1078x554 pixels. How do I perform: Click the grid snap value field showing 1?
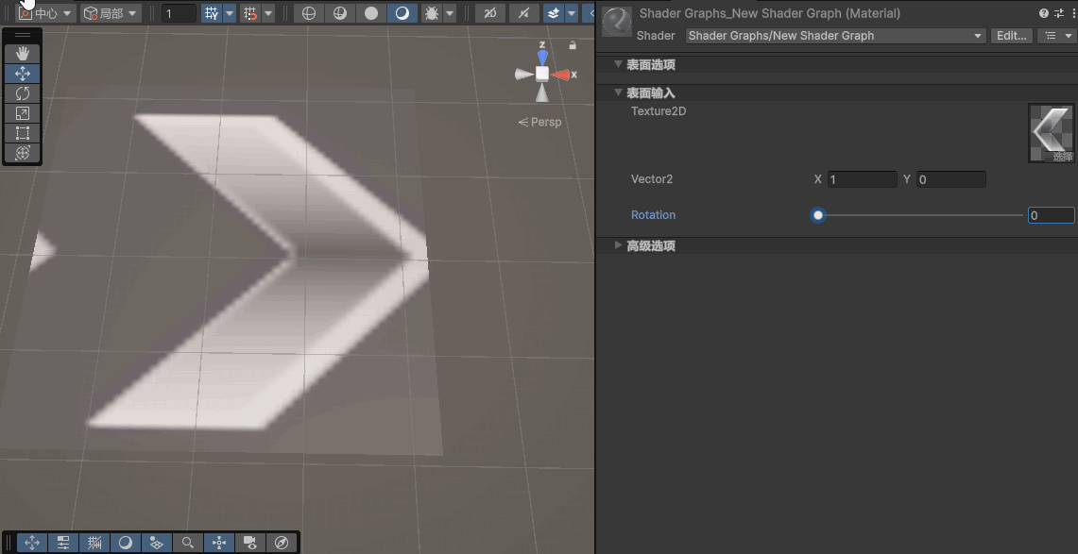click(x=179, y=13)
